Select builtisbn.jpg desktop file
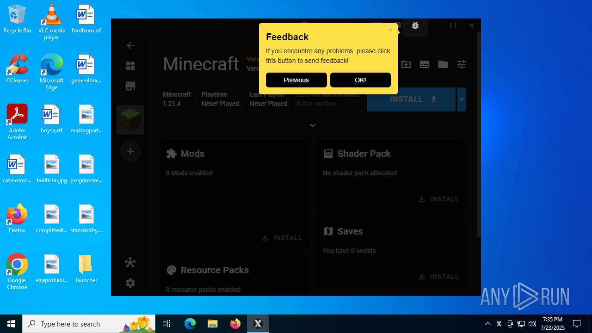The image size is (592, 333). pyautogui.click(x=51, y=169)
